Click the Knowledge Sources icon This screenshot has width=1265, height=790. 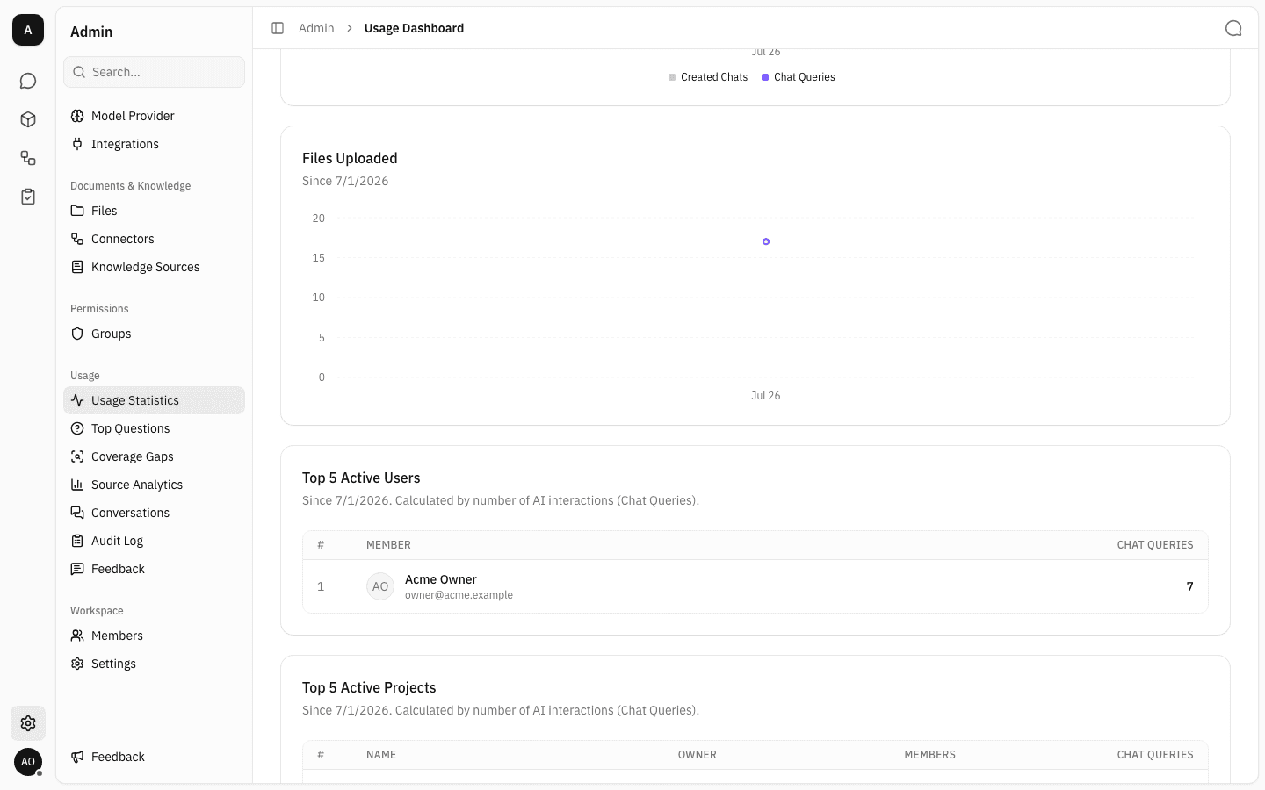pos(77,267)
